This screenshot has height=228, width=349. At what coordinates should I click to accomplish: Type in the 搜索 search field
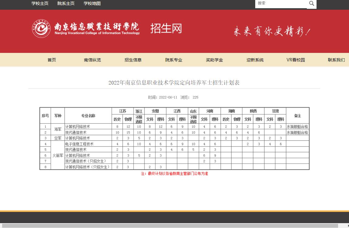click(281, 4)
